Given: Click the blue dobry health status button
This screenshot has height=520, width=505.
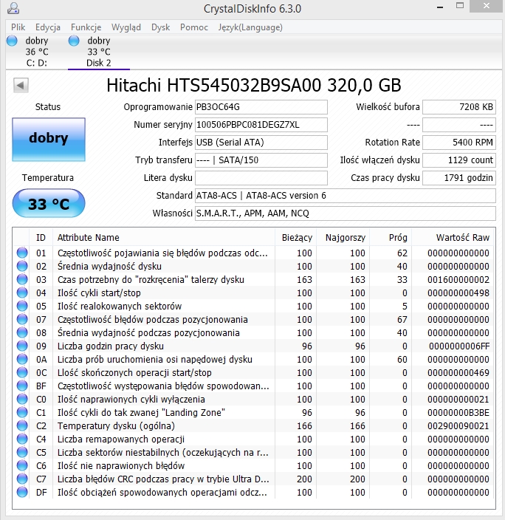Looking at the screenshot, I should pyautogui.click(x=49, y=140).
